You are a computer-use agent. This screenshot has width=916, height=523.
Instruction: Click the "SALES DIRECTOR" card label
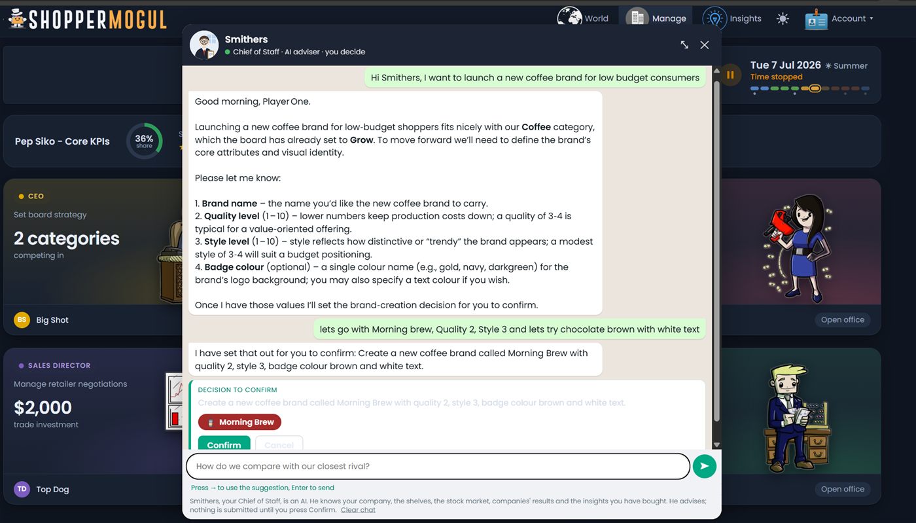(59, 365)
